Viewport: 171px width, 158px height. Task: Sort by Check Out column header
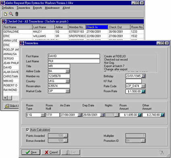(119, 27)
